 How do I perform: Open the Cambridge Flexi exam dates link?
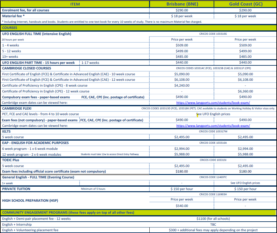[213, 126]
